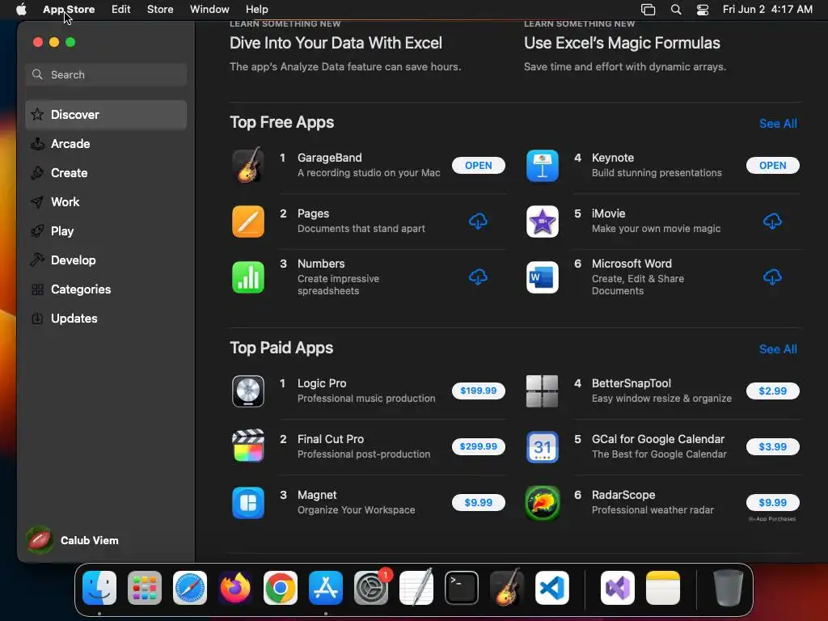
Task: Click the Final Cut Pro app icon
Action: click(247, 446)
